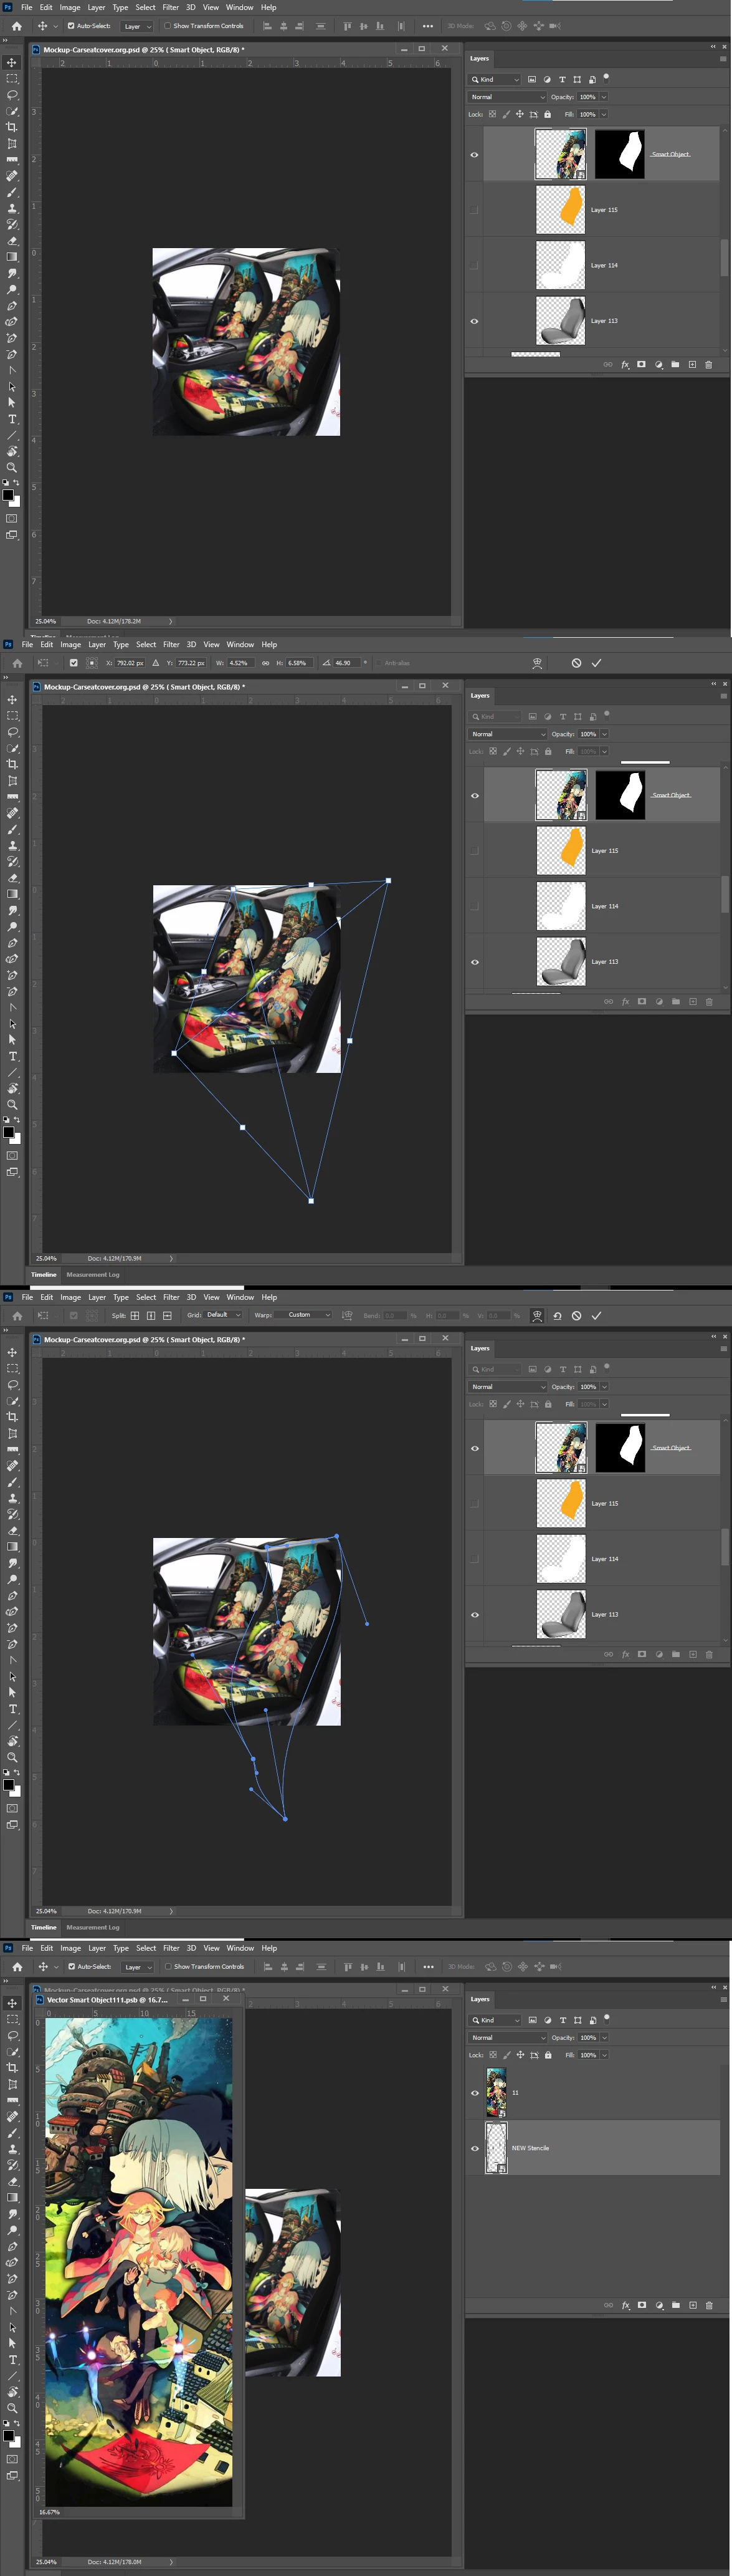Close the Vector Smart Object111.psb window
Image resolution: width=732 pixels, height=2576 pixels.
pyautogui.click(x=226, y=2000)
